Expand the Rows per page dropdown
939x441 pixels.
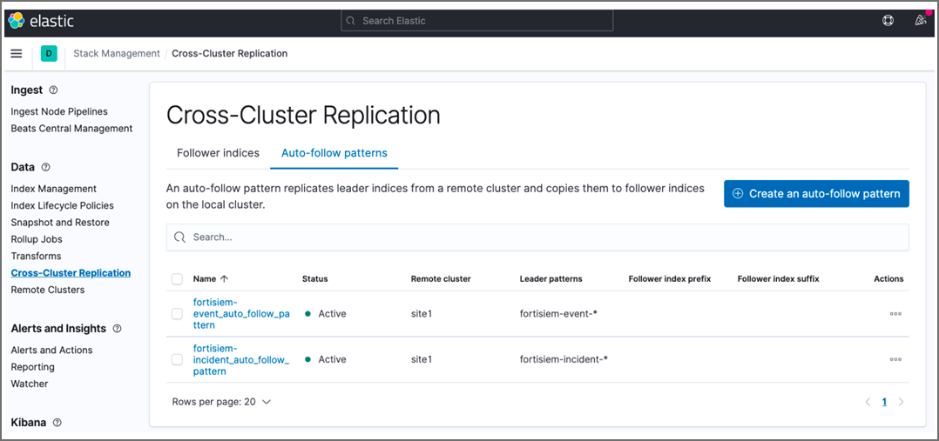pyautogui.click(x=222, y=402)
